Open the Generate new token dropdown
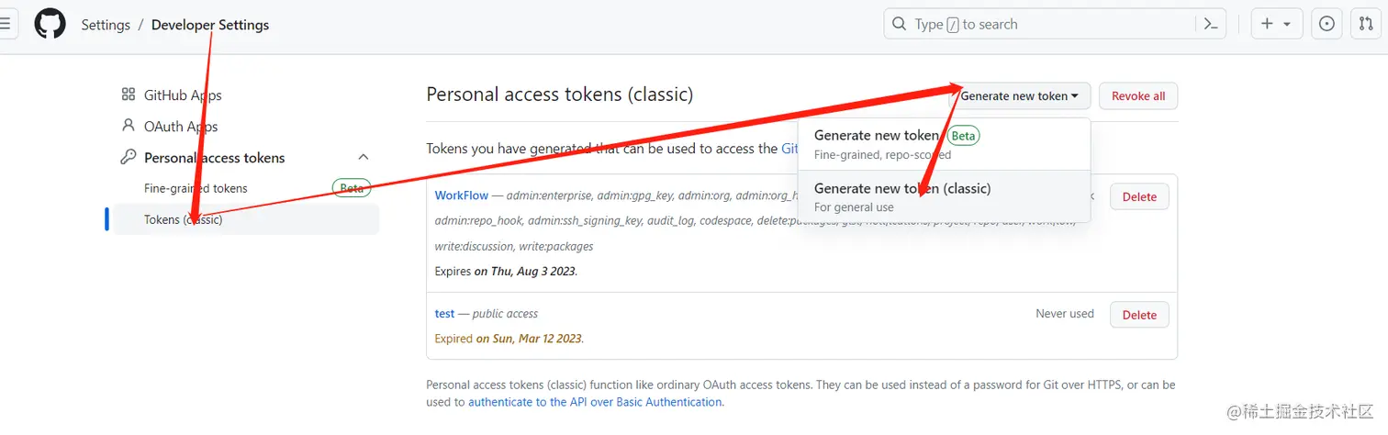The width and height of the screenshot is (1388, 435). pos(1020,95)
